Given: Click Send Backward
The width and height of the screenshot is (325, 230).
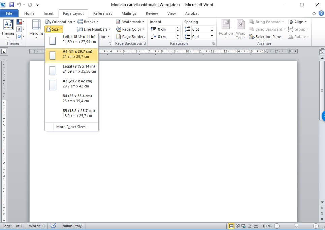Looking at the screenshot, I should click(267, 29).
